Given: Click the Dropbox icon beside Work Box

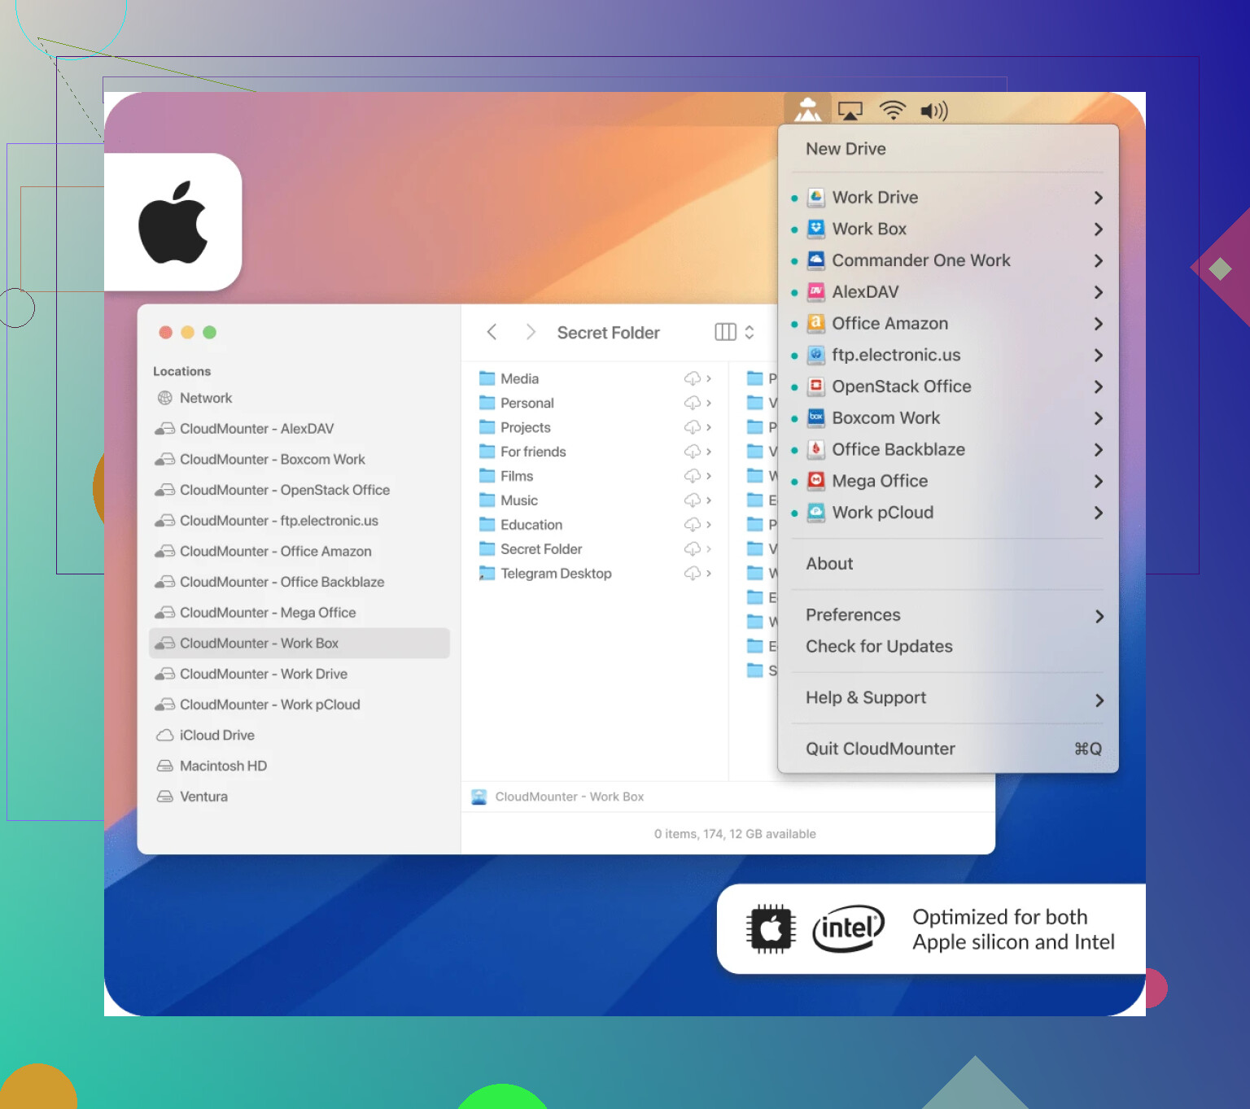Looking at the screenshot, I should (x=816, y=229).
